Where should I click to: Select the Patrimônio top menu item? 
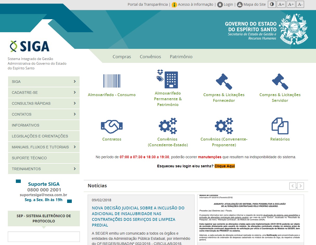[181, 57]
